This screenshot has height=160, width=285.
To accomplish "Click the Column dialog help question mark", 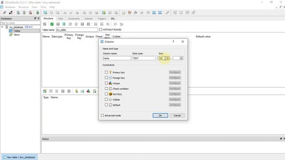I will 173,41.
